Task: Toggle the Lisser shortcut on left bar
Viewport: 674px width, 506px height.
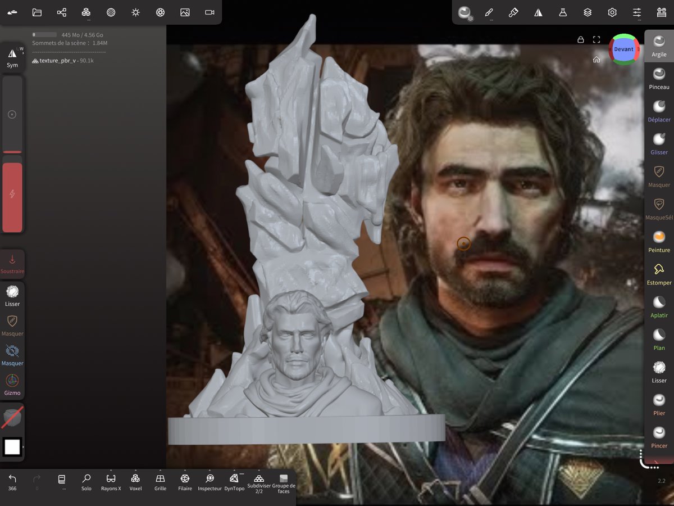Action: (12, 296)
